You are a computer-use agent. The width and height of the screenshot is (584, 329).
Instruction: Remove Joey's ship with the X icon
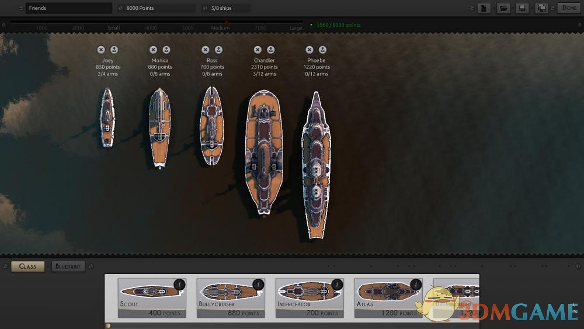click(x=101, y=50)
